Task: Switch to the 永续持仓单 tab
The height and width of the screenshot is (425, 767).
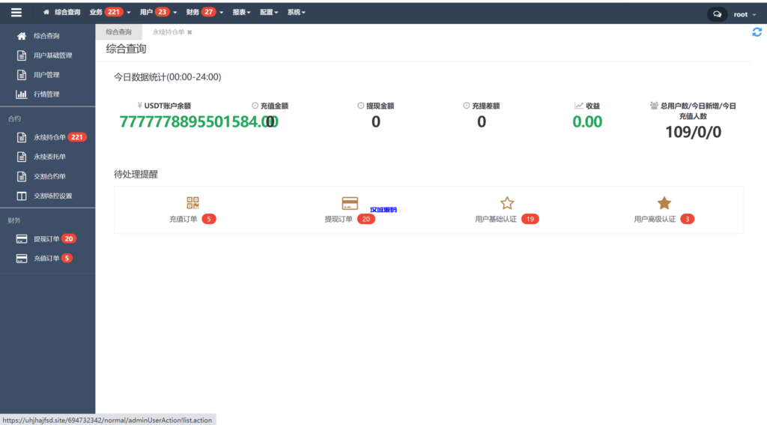Action: pos(168,32)
